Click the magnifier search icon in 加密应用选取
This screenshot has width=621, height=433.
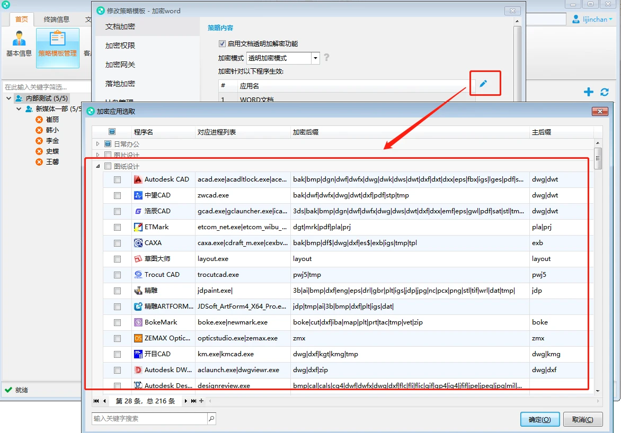(211, 418)
